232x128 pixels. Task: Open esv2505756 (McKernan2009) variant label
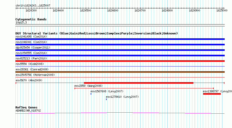(x=35, y=75)
